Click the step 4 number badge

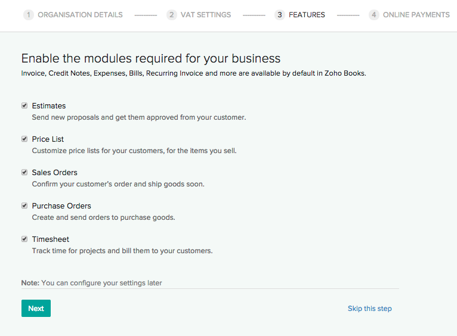coord(373,15)
